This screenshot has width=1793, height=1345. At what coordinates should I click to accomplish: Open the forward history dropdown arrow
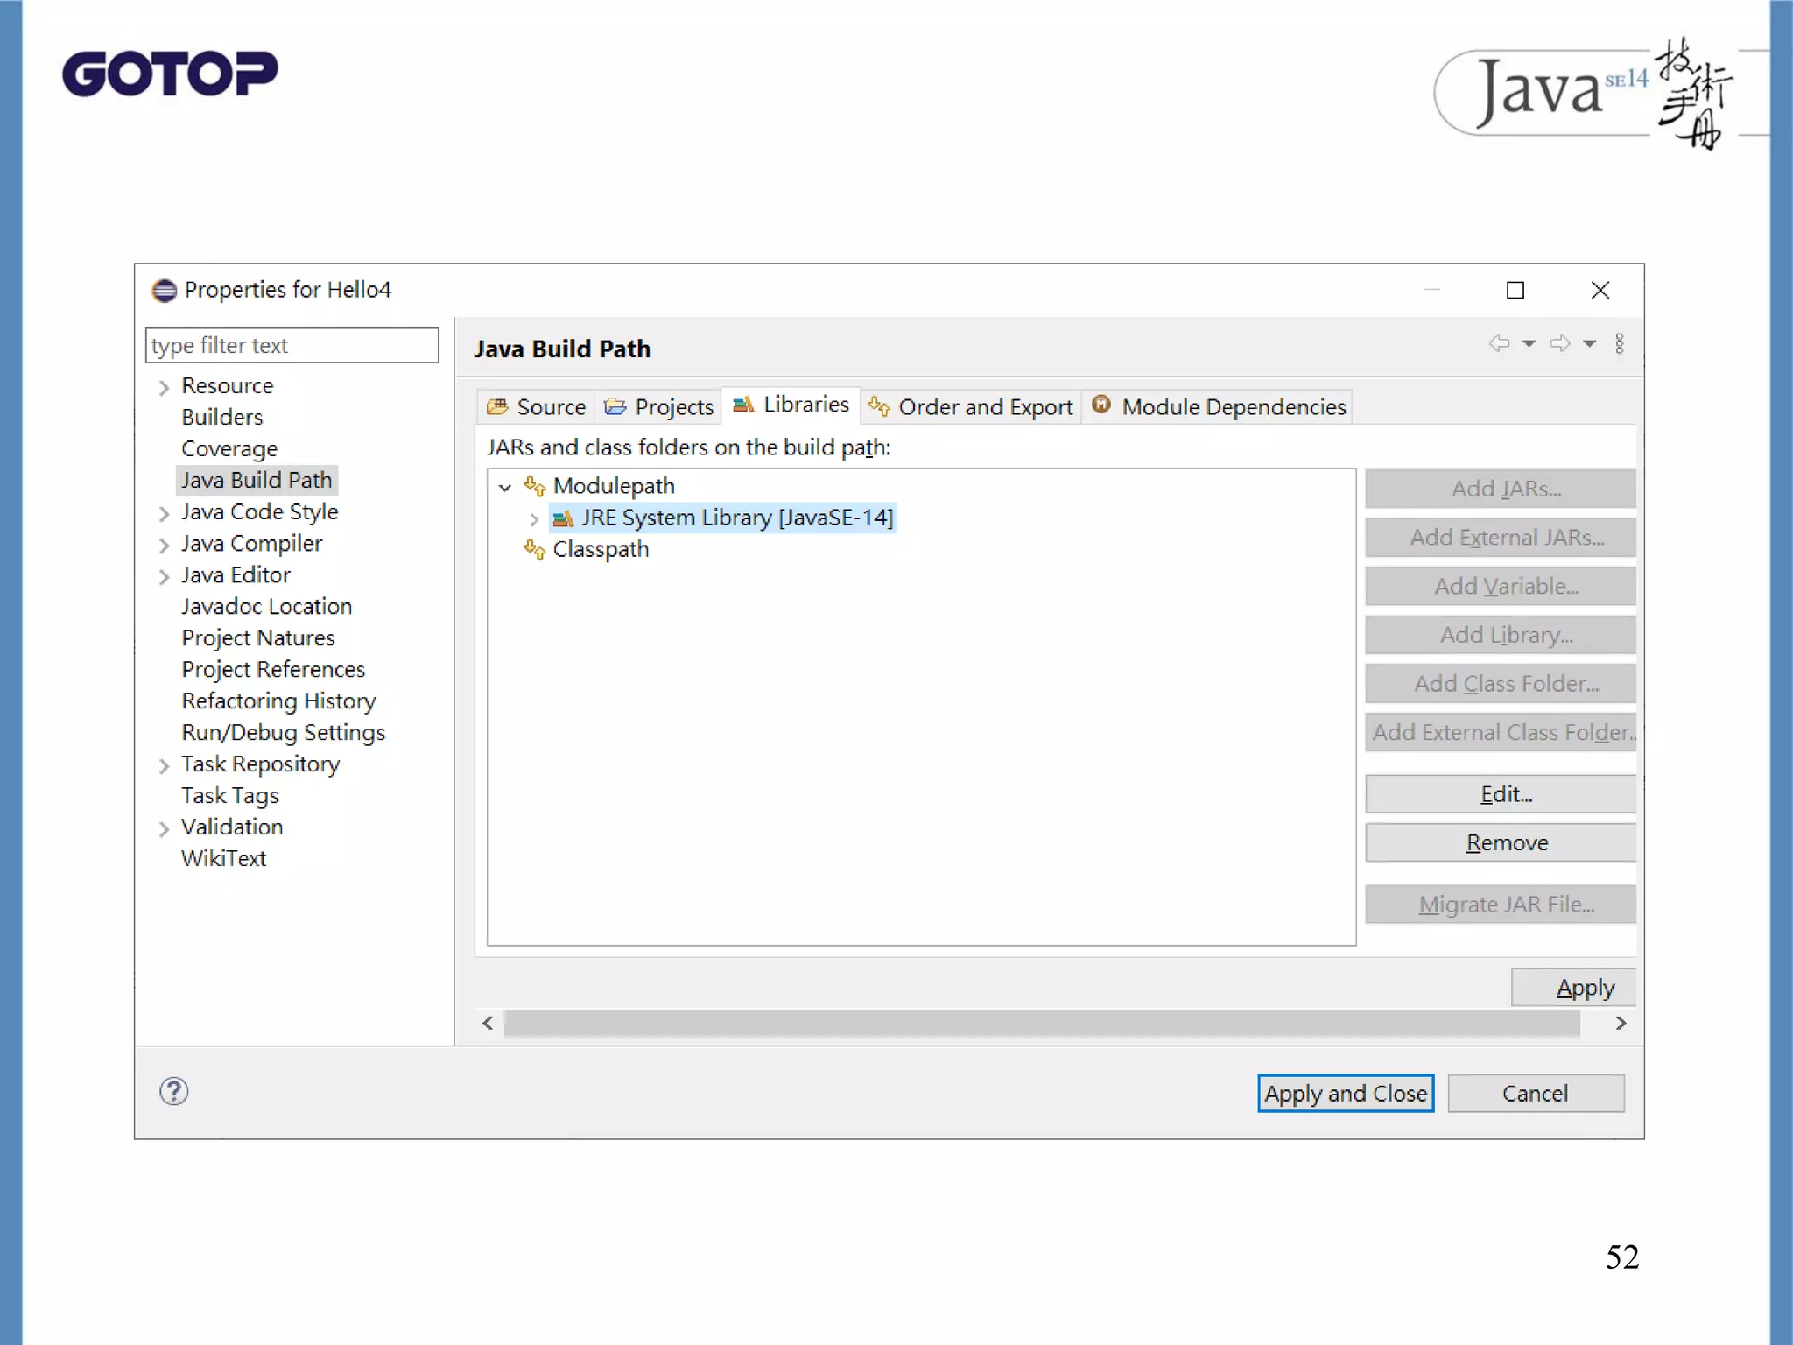(x=1589, y=343)
